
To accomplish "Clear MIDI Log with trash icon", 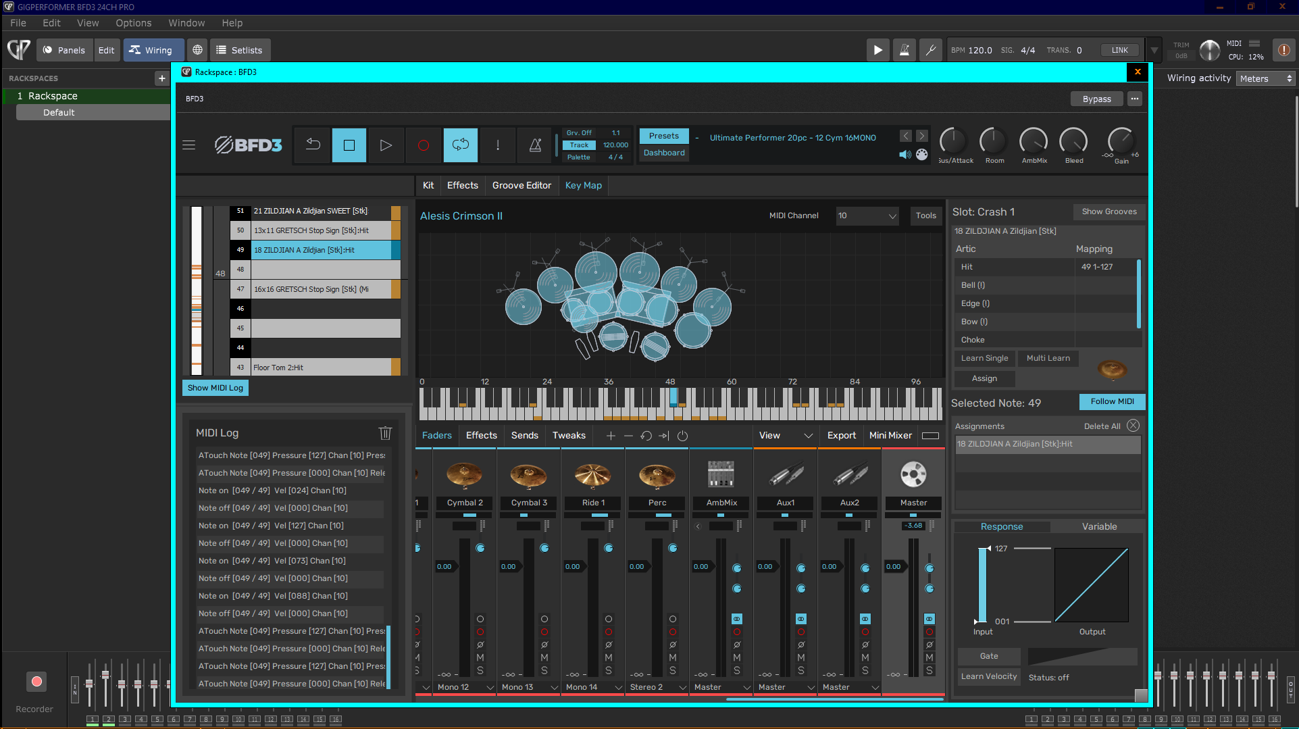I will pyautogui.click(x=385, y=433).
